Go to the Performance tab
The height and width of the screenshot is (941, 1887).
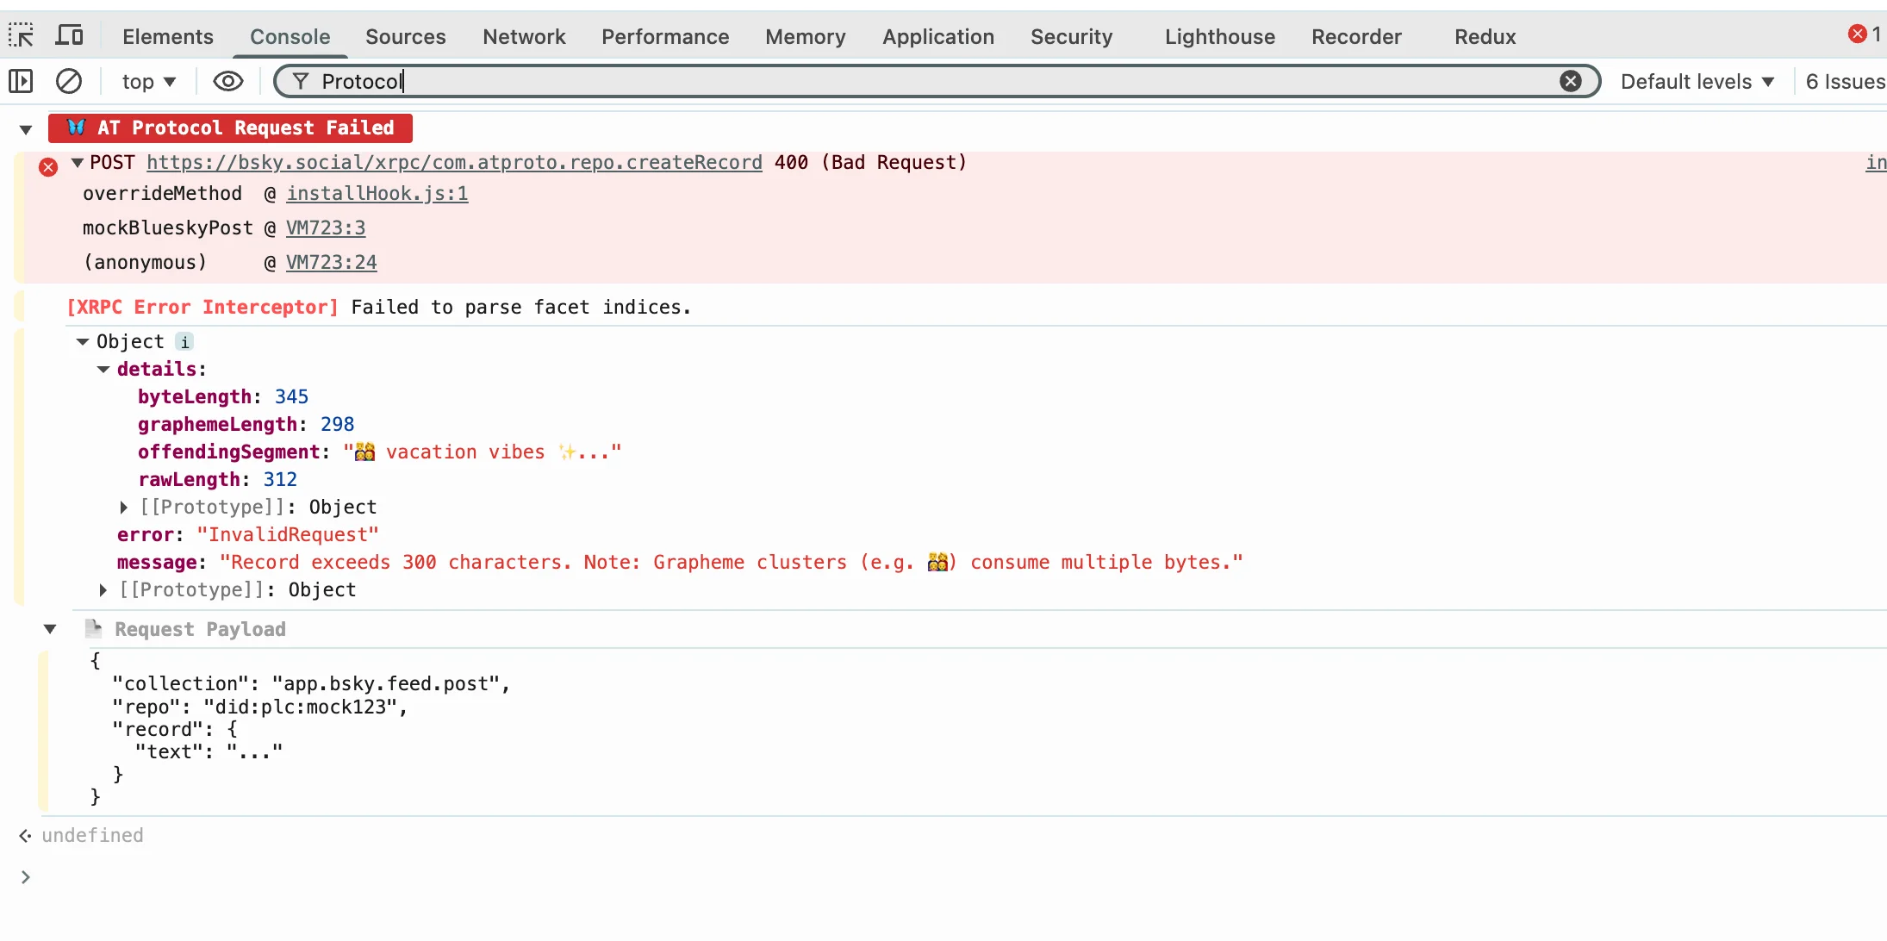(665, 36)
